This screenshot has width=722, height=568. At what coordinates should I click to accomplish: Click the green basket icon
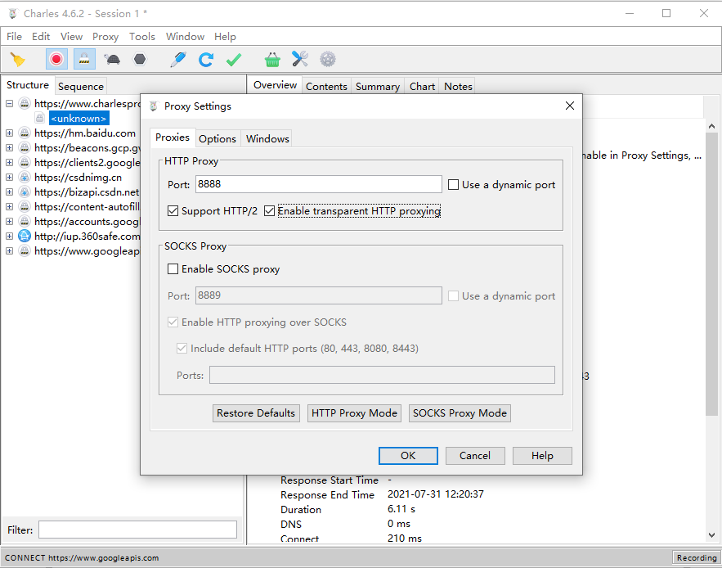point(272,60)
